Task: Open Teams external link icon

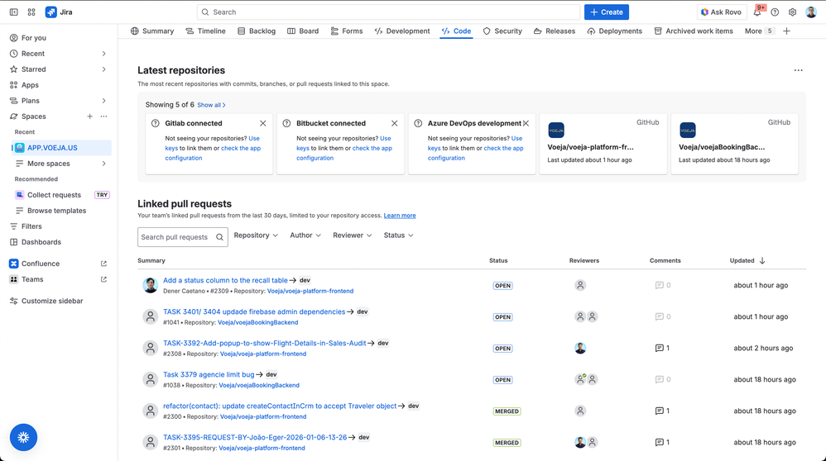Action: [103, 279]
